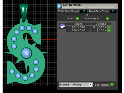Image resolution: width=124 pixels, height=93 pixels.
Task: Open the Diamond material dropdown
Action: click(90, 84)
